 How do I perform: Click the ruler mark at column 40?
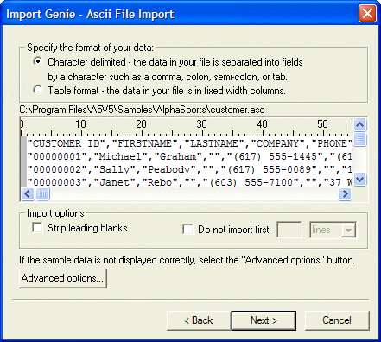(262, 124)
